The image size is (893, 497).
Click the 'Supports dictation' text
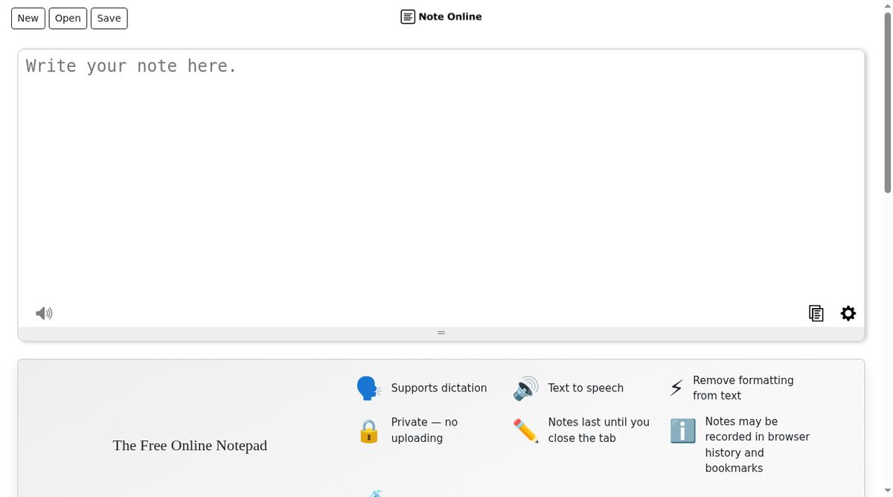point(439,388)
